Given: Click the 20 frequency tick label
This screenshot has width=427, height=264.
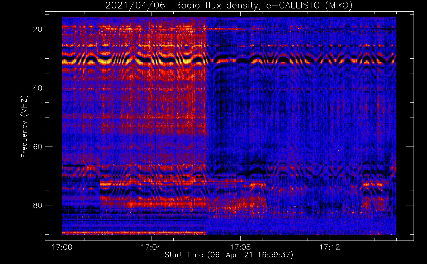Looking at the screenshot, I should pos(38,29).
